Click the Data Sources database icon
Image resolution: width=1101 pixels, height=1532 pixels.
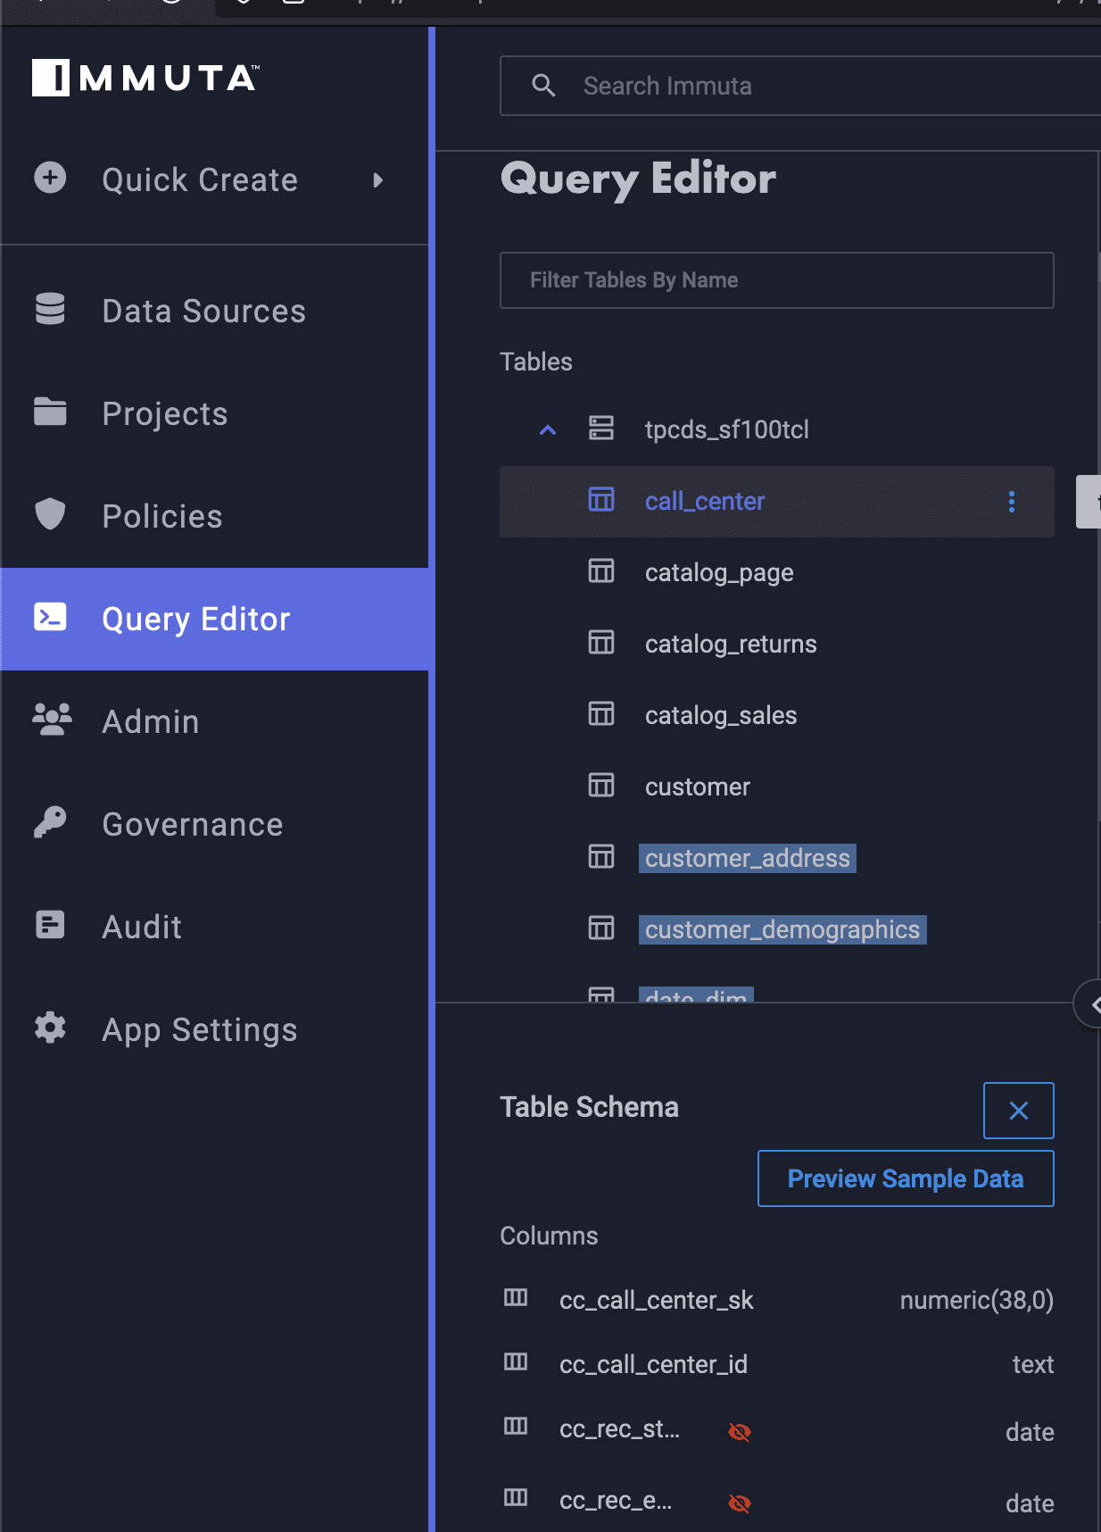[50, 309]
